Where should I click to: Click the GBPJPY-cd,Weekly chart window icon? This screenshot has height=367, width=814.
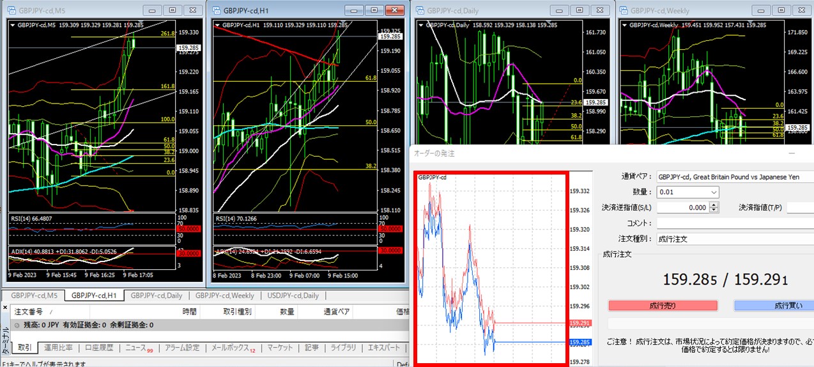tap(624, 10)
